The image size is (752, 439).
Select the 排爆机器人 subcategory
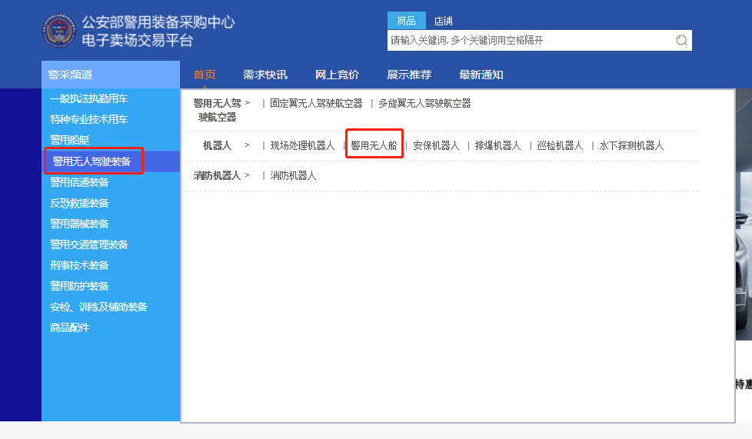coord(497,145)
